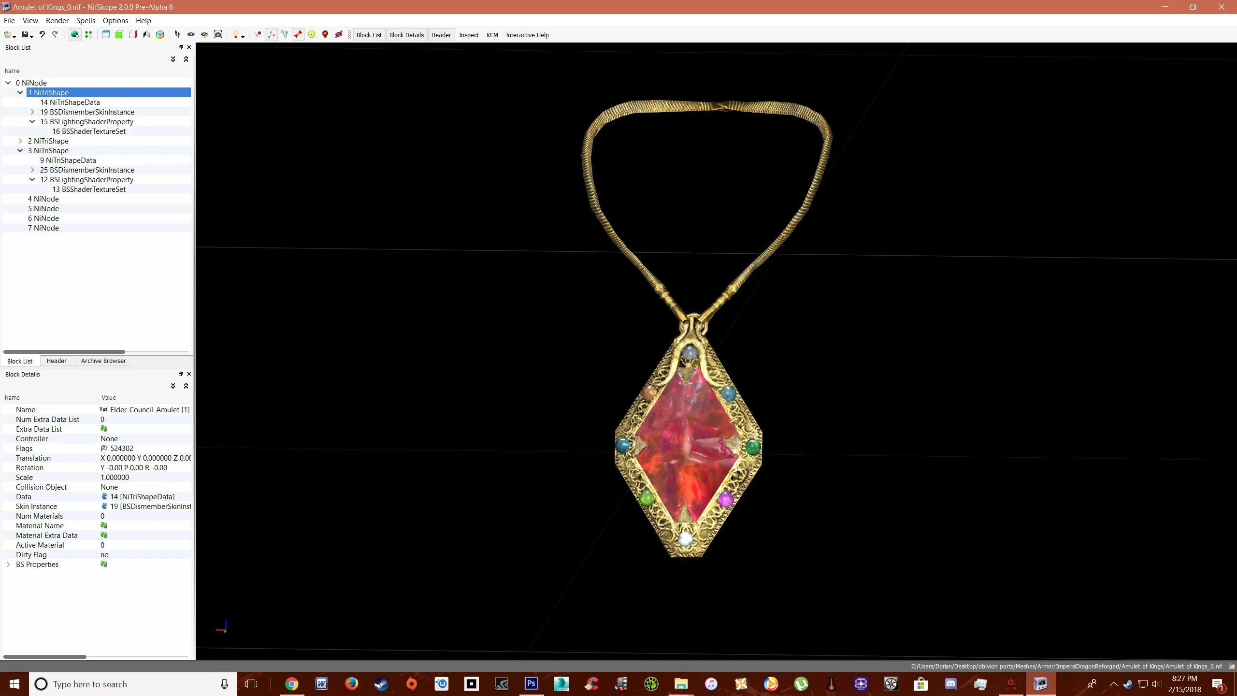
Task: Click the Undo arrow icon
Action: 42,35
